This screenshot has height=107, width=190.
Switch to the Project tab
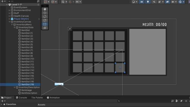[7, 98]
